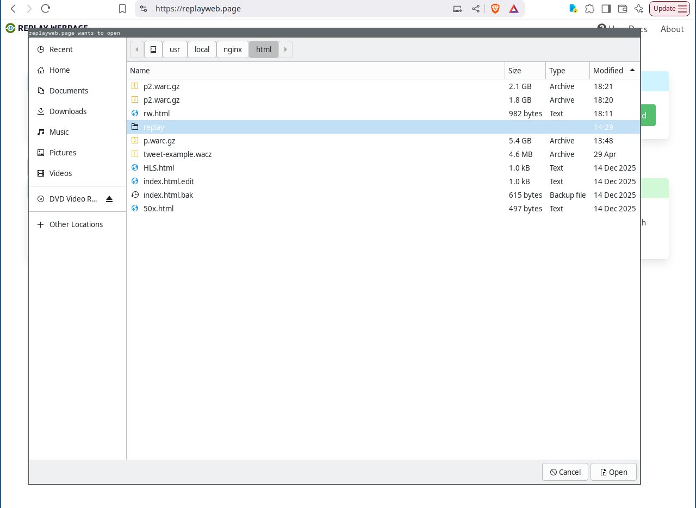Screen dimensions: 696x508
Task: Jump to the filesystem root path button
Action: click(153, 49)
